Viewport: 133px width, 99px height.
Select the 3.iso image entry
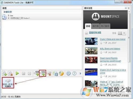(x=42, y=17)
